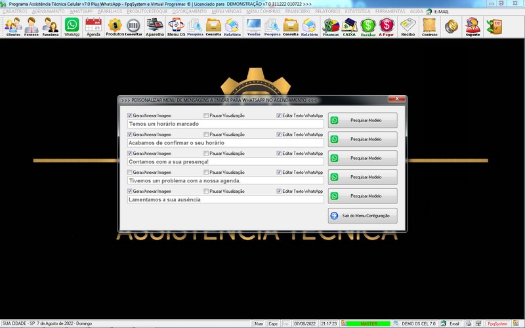Click the 'Tivemos um problema com a nossa agenda.' field
This screenshot has width=525, height=328.
[225, 181]
